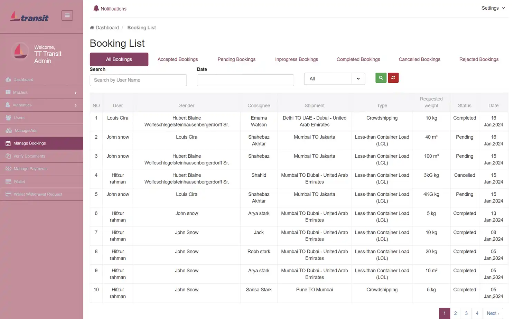Open the Wallet sidebar item
The image size is (514, 319).
(19, 181)
